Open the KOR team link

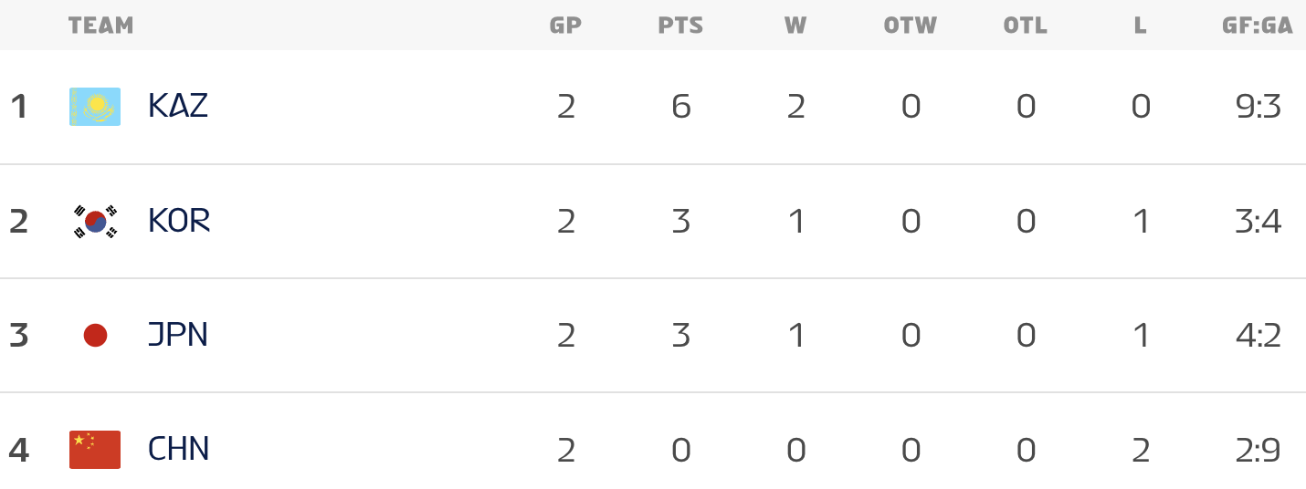pos(179,222)
